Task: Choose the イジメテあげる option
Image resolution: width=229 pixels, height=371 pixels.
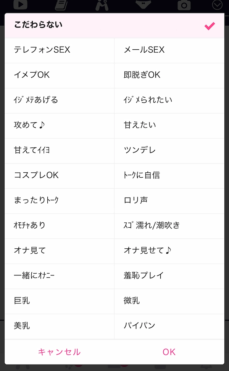Action: [x=60, y=100]
